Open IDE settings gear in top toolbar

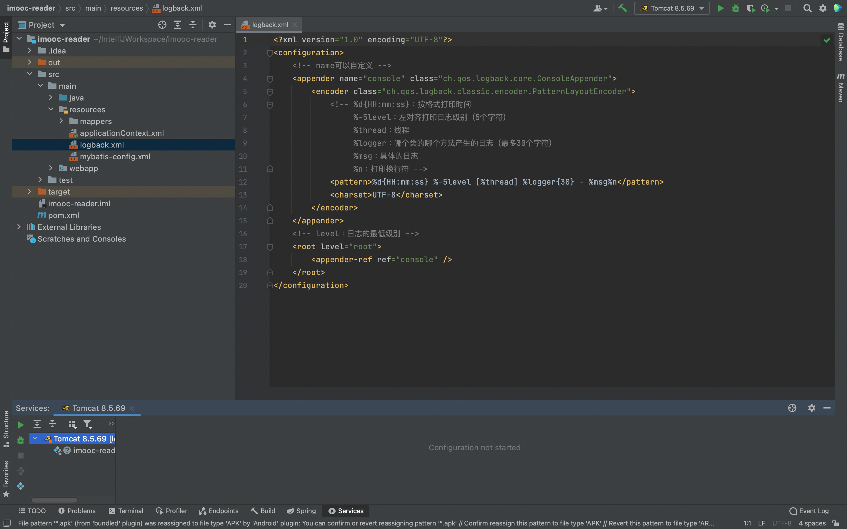(823, 8)
